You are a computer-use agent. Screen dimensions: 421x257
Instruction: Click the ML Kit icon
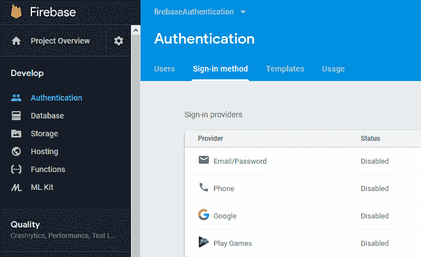(16, 187)
